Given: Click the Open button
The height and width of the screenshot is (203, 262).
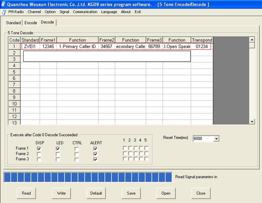Looking at the screenshot, I should 166,193.
